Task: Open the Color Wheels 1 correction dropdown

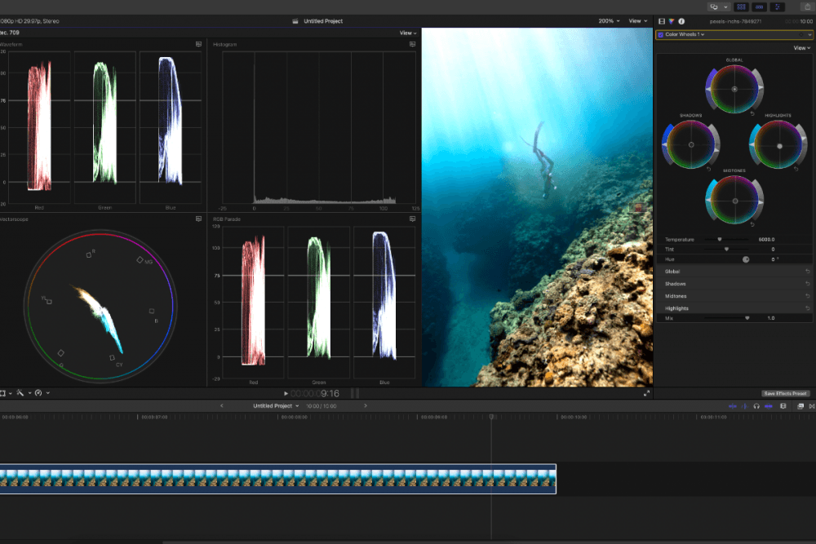Action: pos(685,35)
